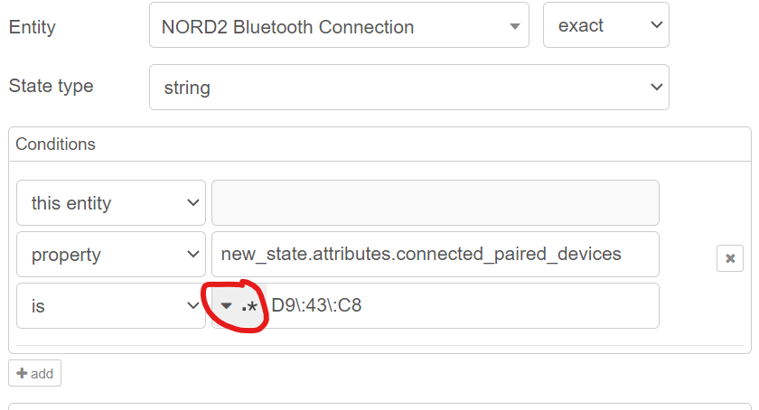Click the 'Entity' label
759x410 pixels.
(32, 27)
